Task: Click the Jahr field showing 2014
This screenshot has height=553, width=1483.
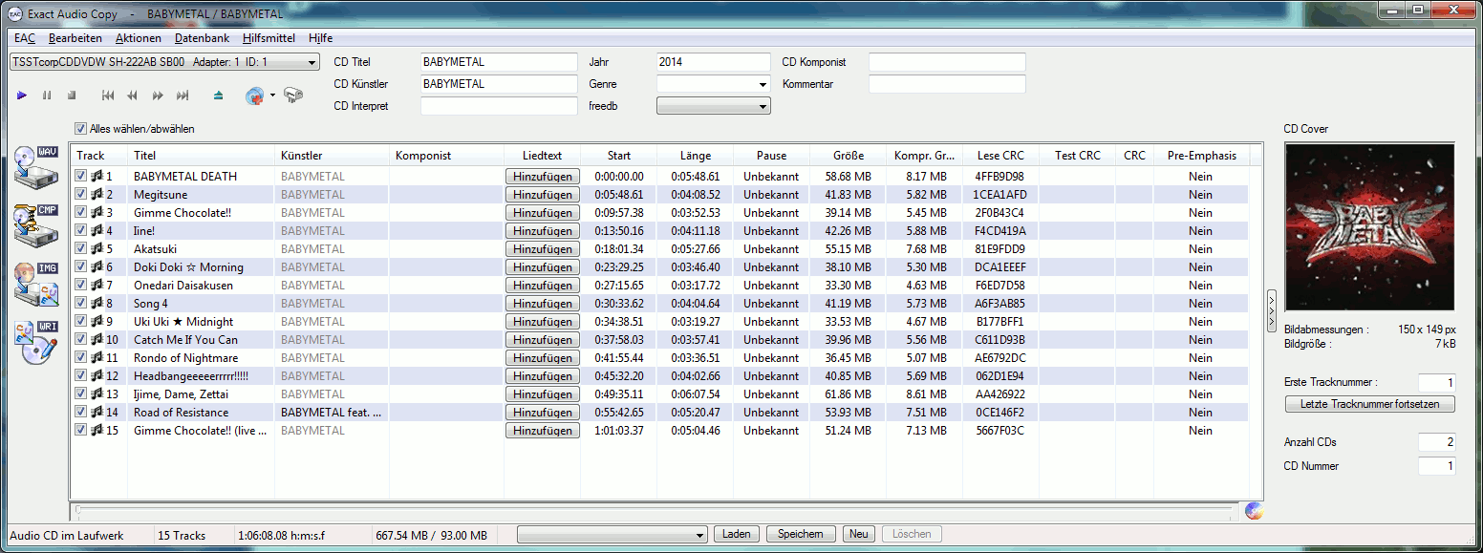Action: click(713, 62)
